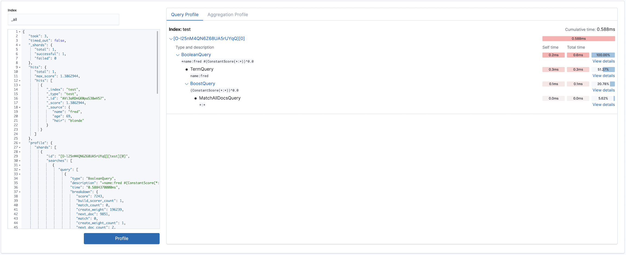Image resolution: width=626 pixels, height=255 pixels.
Task: Click inside the _all index field
Action: click(x=64, y=19)
